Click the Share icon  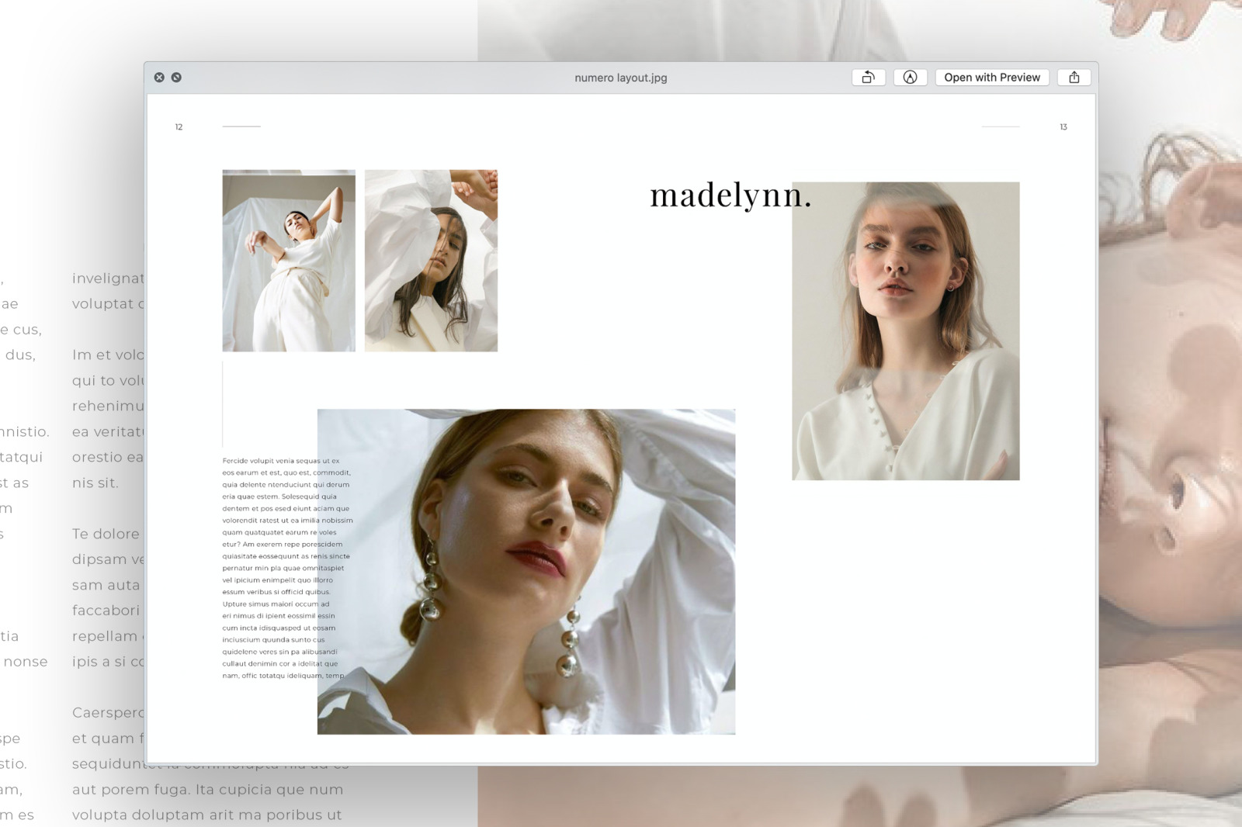[x=1074, y=78]
